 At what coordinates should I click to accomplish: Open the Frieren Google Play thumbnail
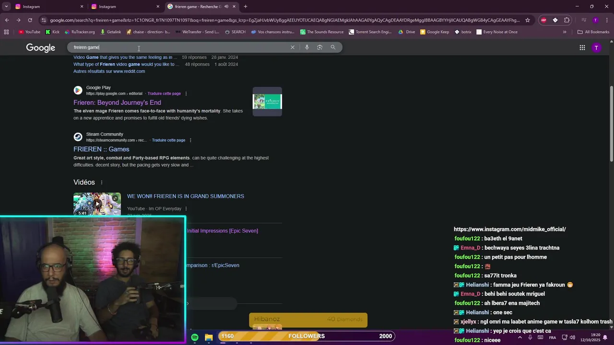[267, 102]
